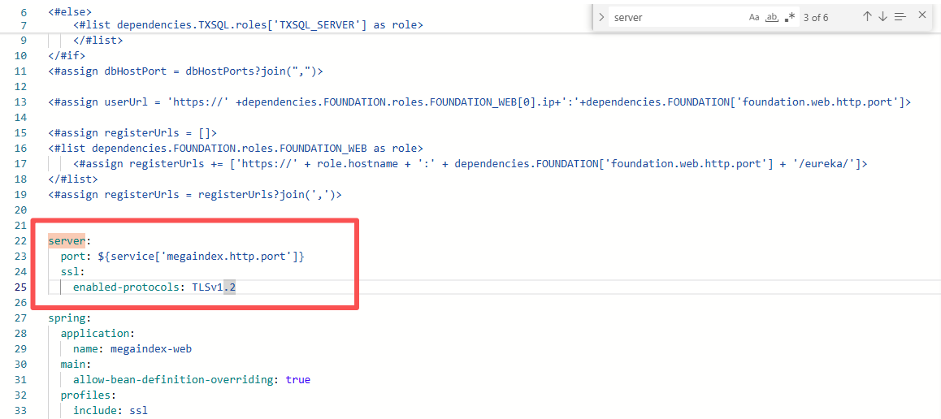Toggle Match Whole Word (ab) option

click(x=772, y=17)
